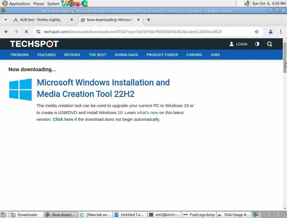
Task: Open FEATURES in TechSpot navigation
Action: click(x=47, y=55)
